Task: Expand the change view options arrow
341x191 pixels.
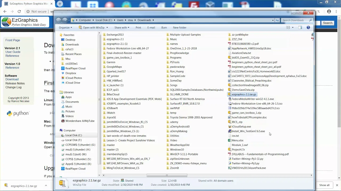Action: click(293, 28)
